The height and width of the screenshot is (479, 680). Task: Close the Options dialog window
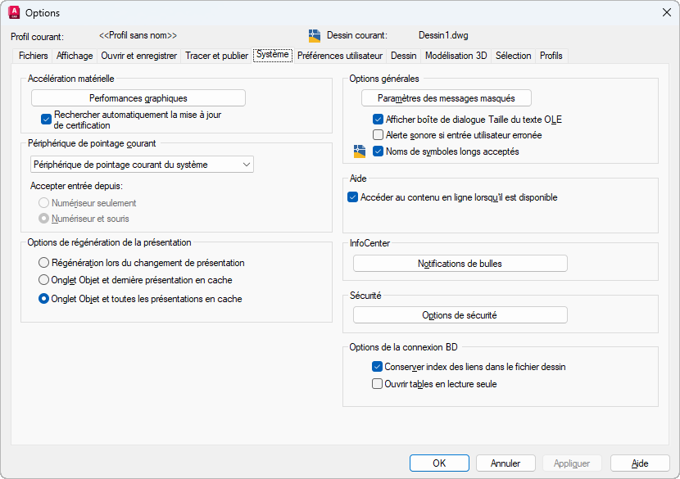coord(666,13)
